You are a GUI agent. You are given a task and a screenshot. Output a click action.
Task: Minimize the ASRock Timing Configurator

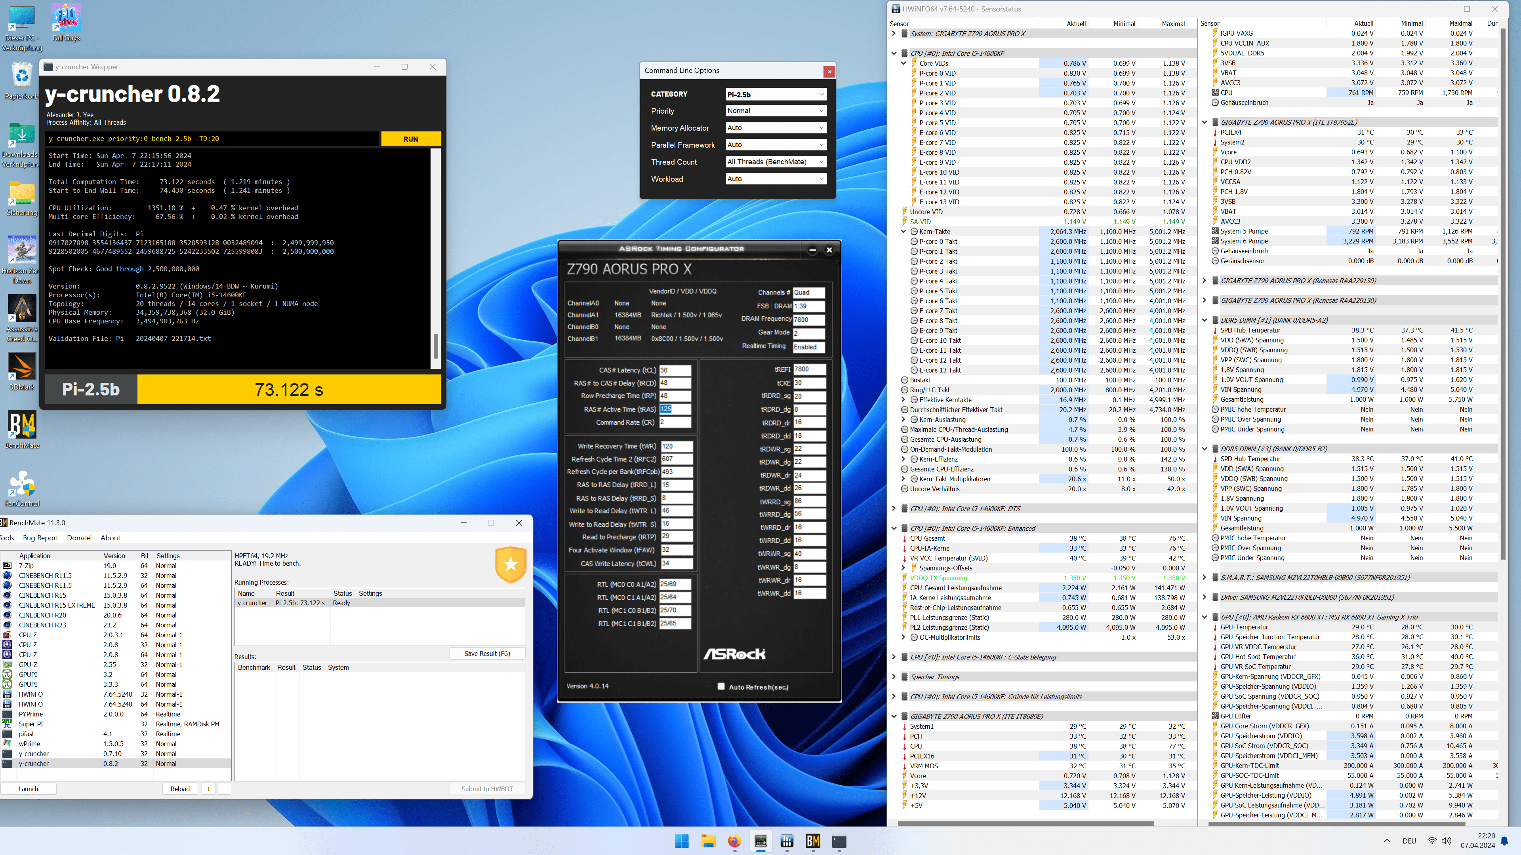pos(812,250)
